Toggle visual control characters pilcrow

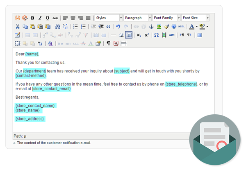[x=108, y=43]
